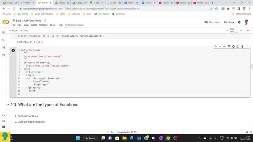Click Built-in Functions list item
The image size is (253, 142).
tap(28, 116)
